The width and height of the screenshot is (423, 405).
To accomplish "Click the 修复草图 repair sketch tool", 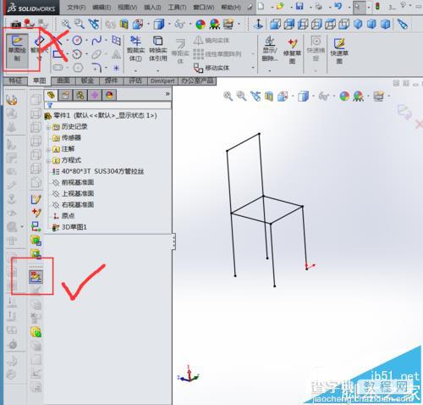I will pyautogui.click(x=292, y=51).
